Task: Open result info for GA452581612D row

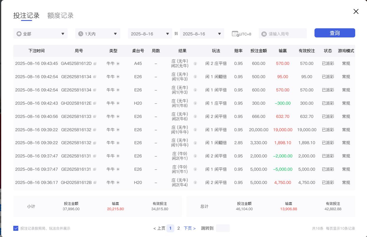Action: (195, 63)
